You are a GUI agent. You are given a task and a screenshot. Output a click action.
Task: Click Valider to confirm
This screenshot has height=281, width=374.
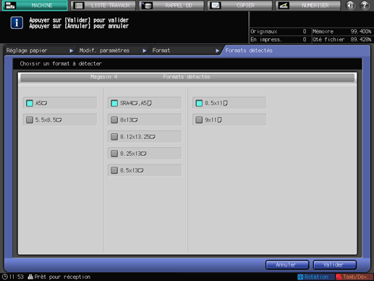(x=335, y=265)
